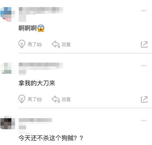Tap the reply arrow icon under 啊啊啊 comment
Image resolution: width=152 pixels, height=145 pixels.
pyautogui.click(x=56, y=44)
